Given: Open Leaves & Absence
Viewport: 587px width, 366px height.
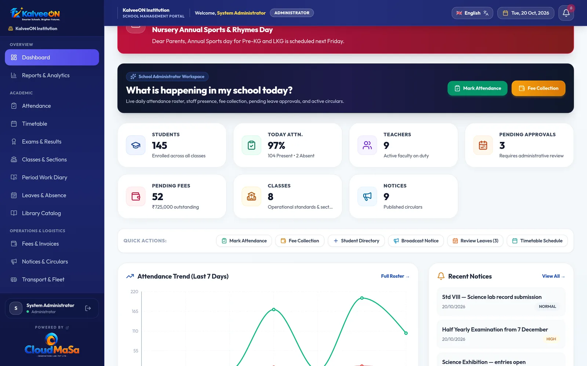Looking at the screenshot, I should (52, 195).
